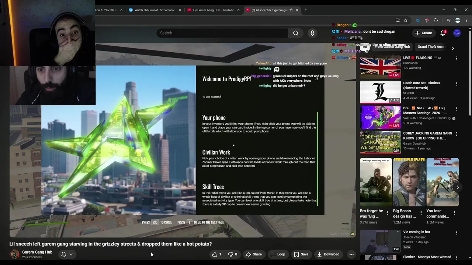Select the 'Grand Theft Auto' filter chip
Image resolution: width=472 pixels, height=265 pixels.
pos(430,47)
